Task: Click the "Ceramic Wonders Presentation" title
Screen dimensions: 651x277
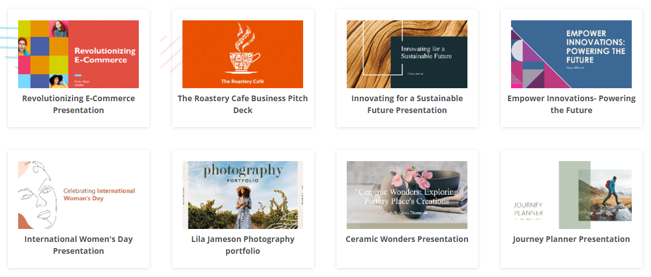Action: tap(407, 239)
